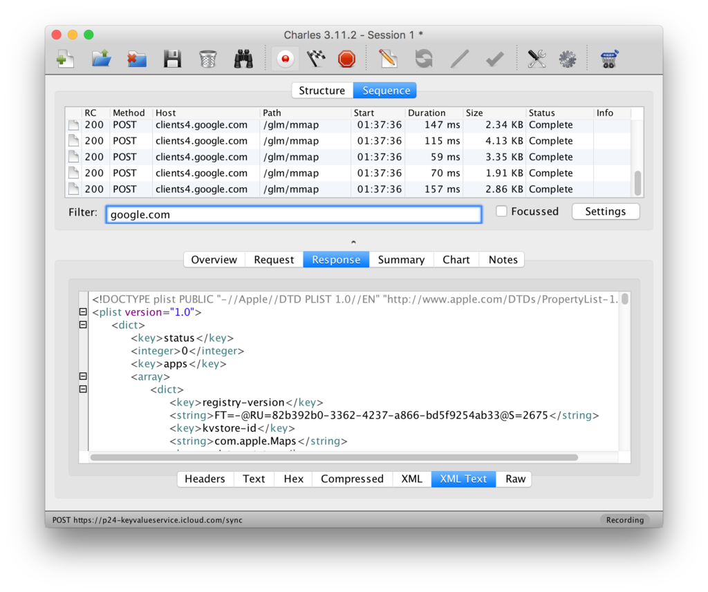This screenshot has width=708, height=592.
Task: Toggle recording with the red record icon
Action: tap(286, 59)
